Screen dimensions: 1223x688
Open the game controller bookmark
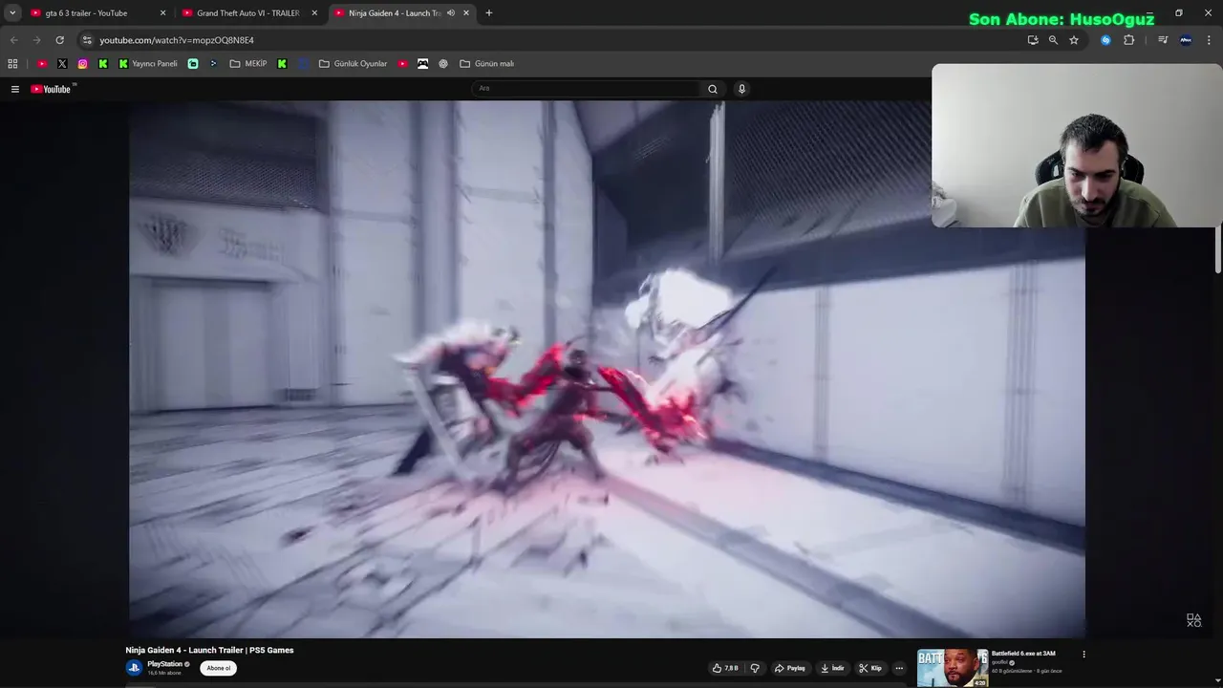423,64
